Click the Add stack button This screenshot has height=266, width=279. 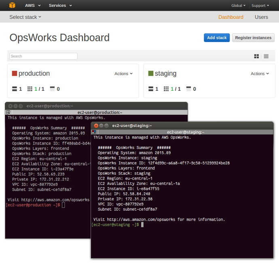tap(217, 38)
